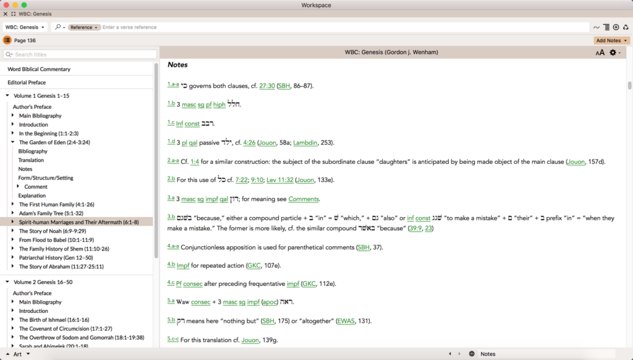
Task: Click the circled plus icon in the toolbar
Action: click(x=616, y=27)
